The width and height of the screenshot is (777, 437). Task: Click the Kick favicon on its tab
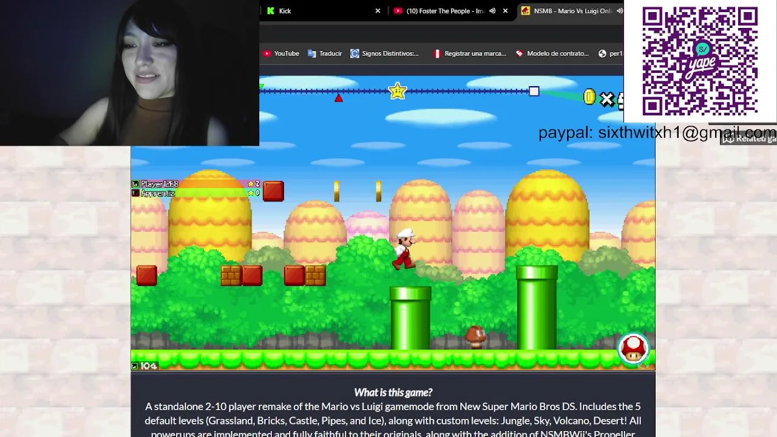(271, 11)
